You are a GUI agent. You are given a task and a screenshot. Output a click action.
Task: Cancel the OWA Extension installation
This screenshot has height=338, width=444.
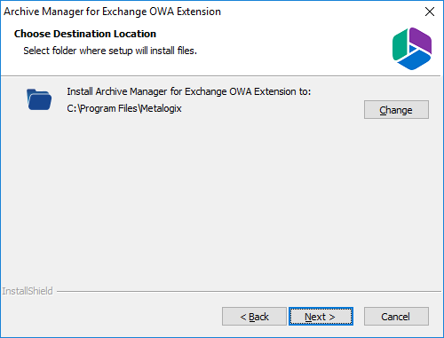click(x=396, y=317)
